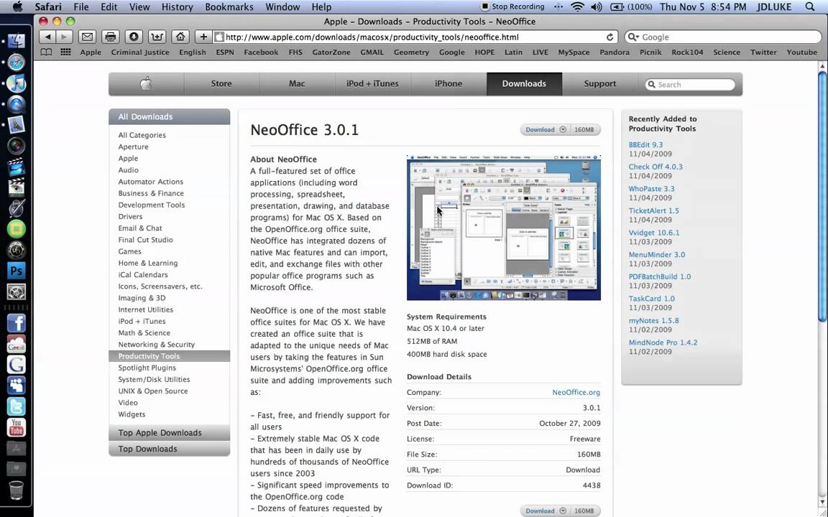The image size is (828, 517).
Task: Click the Wi-Fi status icon
Action: 578,7
